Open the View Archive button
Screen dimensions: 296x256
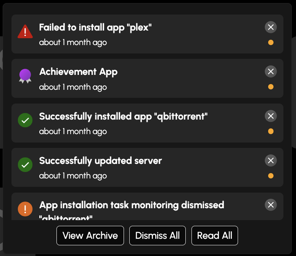(90, 235)
